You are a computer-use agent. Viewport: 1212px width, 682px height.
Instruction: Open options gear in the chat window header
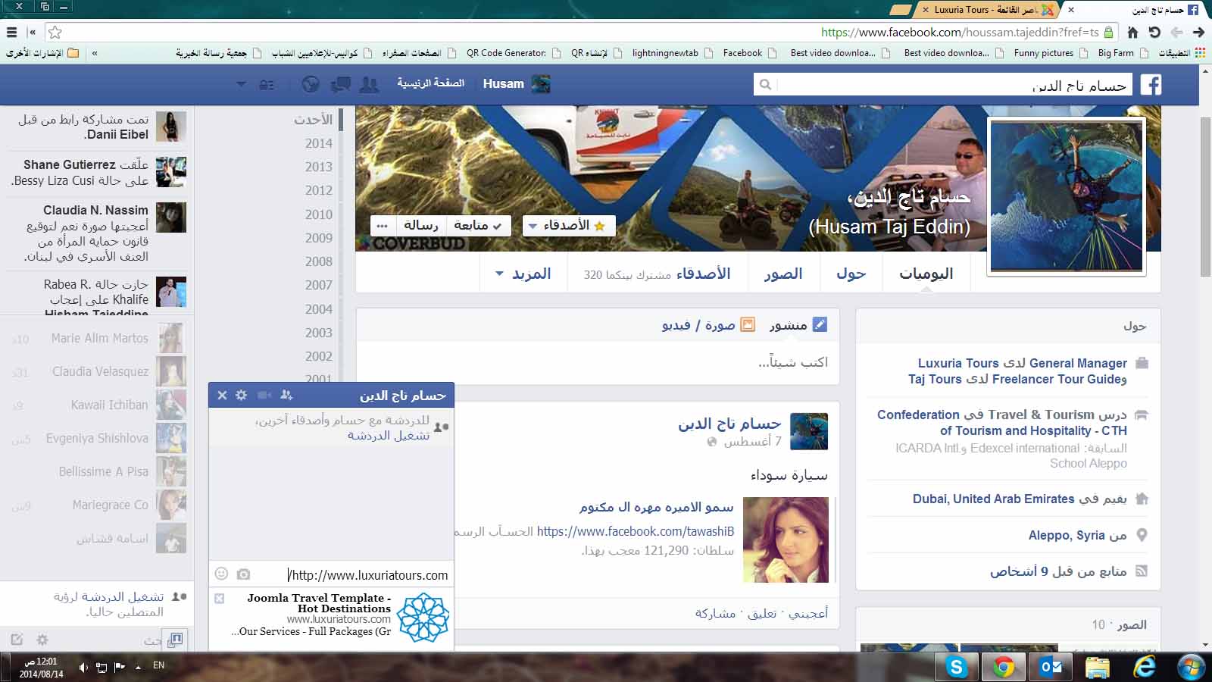pyautogui.click(x=241, y=395)
